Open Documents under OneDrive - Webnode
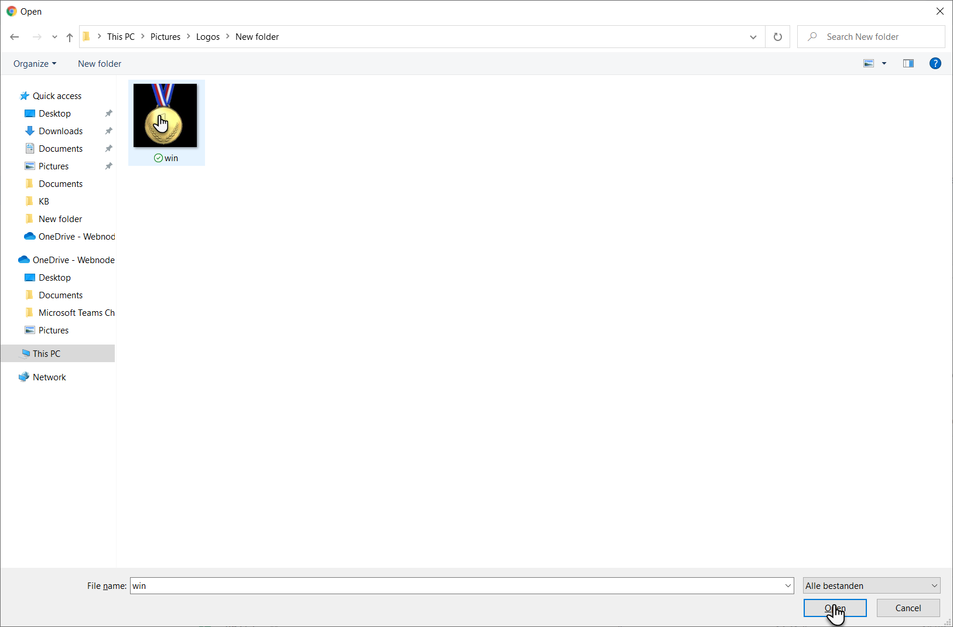 [60, 295]
